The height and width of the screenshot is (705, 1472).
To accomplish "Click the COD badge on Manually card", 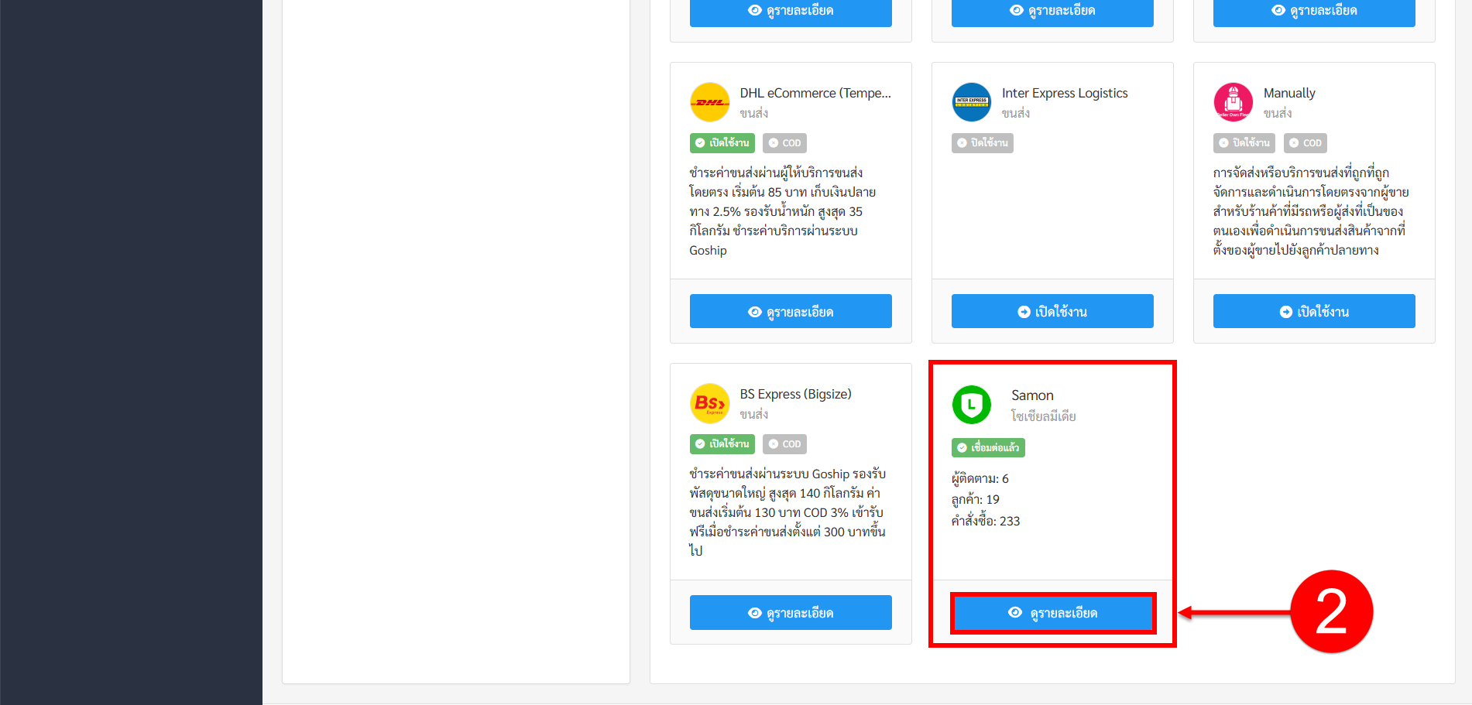I will click(1305, 143).
